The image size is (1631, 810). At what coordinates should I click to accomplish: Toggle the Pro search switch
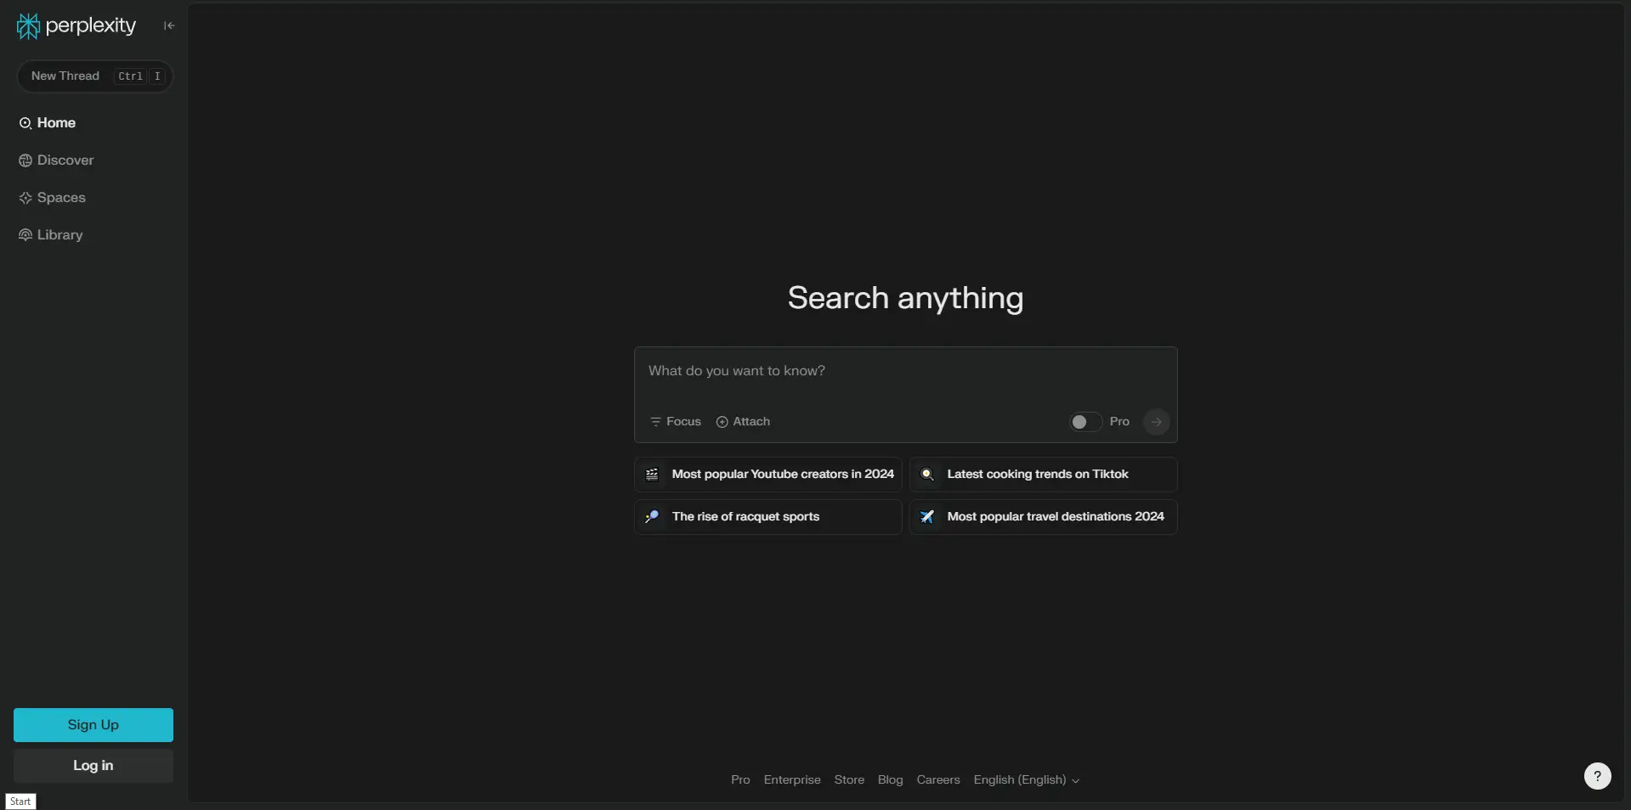click(1085, 422)
